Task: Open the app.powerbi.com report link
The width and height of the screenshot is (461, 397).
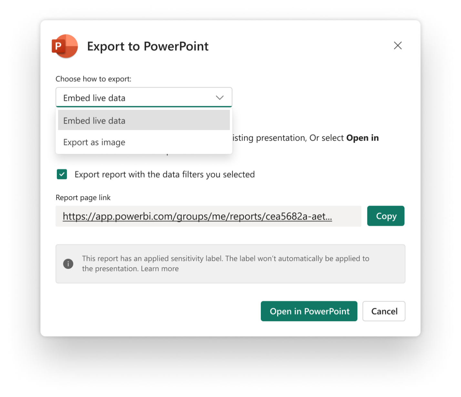Action: [197, 216]
